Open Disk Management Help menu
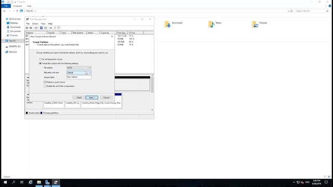This screenshot has height=187, width=333. [x=50, y=24]
